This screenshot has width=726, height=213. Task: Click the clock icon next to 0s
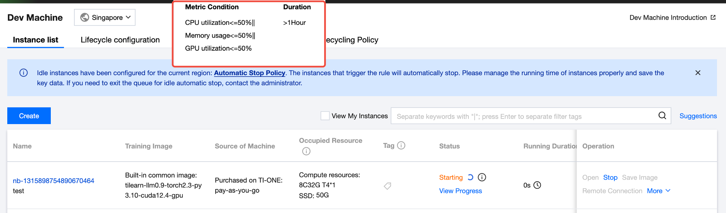(537, 185)
